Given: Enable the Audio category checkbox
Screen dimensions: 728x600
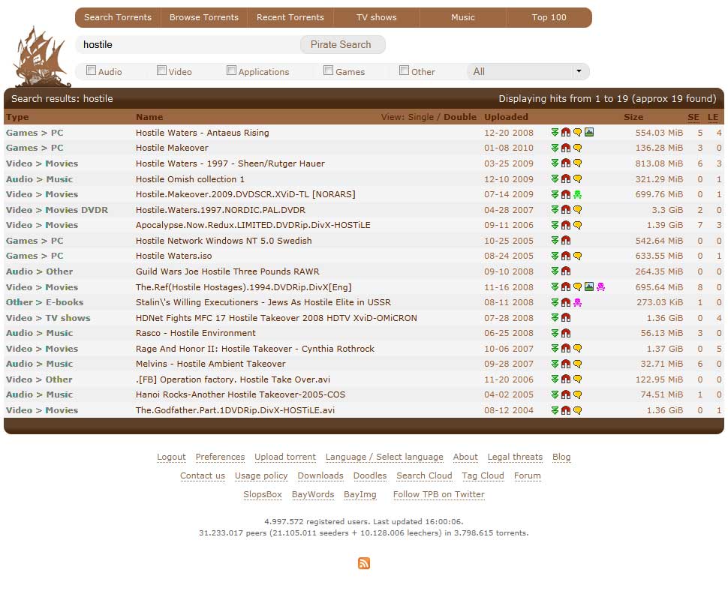Looking at the screenshot, I should tap(91, 70).
